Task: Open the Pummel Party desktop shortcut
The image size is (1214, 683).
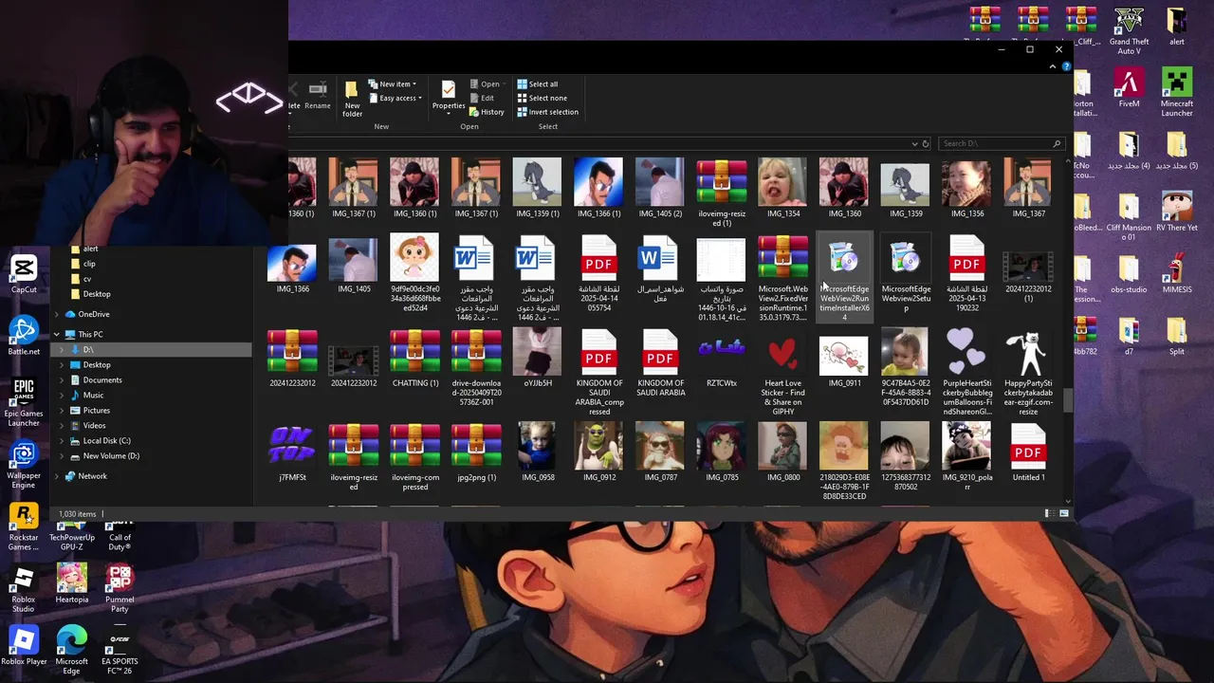Action: pyautogui.click(x=120, y=589)
